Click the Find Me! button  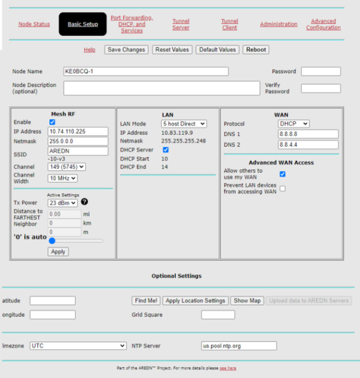click(x=146, y=301)
